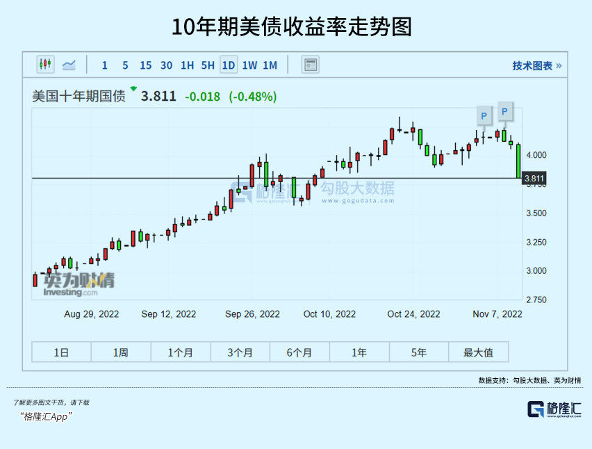This screenshot has height=449, width=592.
Task: Open the news panel icon in toolbar
Action: coord(311,65)
